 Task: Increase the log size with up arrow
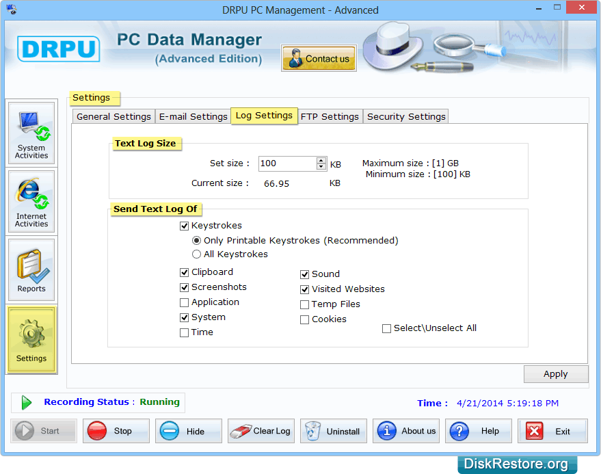point(321,160)
